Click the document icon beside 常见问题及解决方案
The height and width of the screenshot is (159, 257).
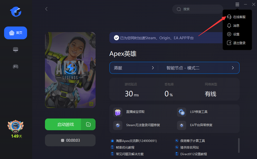(112, 154)
